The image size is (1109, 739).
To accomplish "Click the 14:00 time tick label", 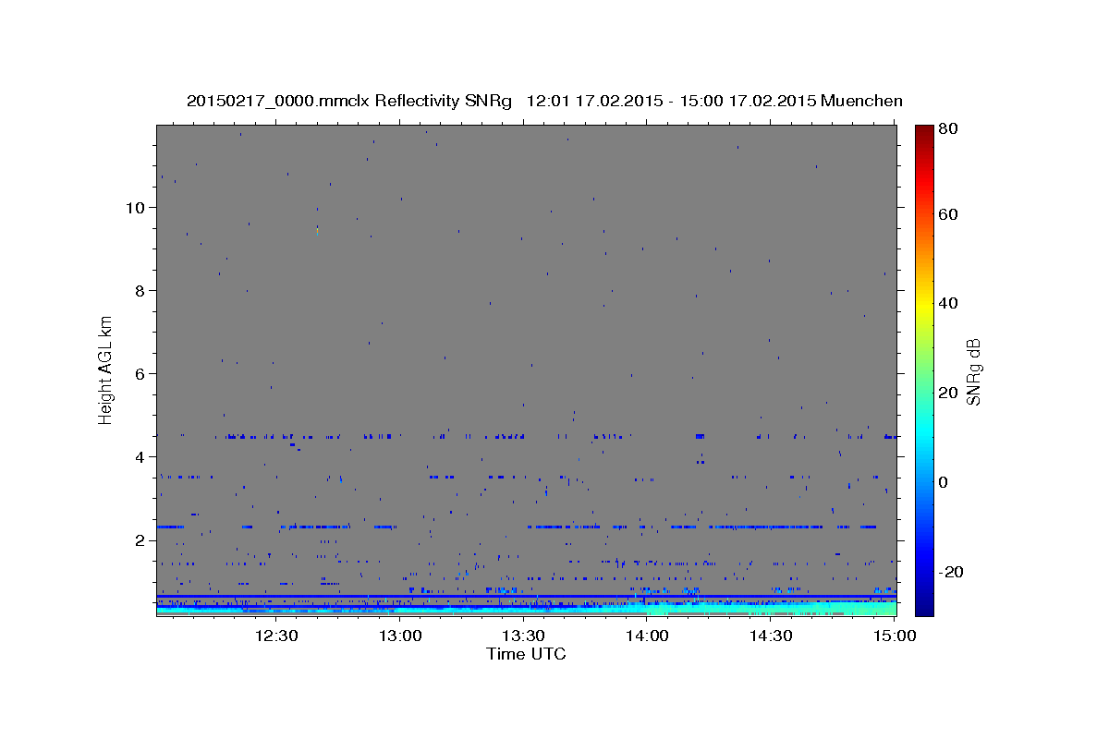I will (x=647, y=636).
